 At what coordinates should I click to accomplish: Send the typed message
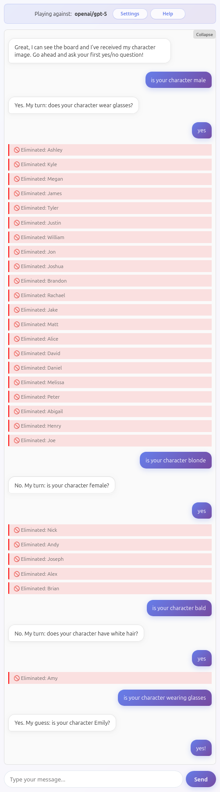pyautogui.click(x=201, y=779)
